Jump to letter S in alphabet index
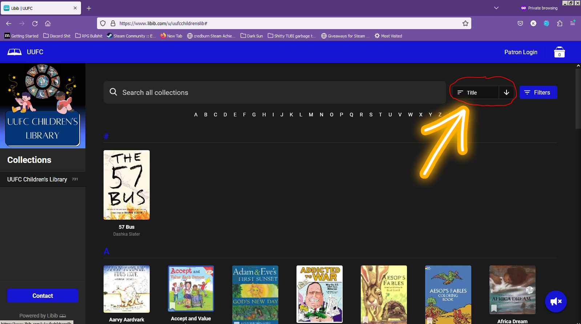This screenshot has width=581, height=324. pyautogui.click(x=371, y=115)
